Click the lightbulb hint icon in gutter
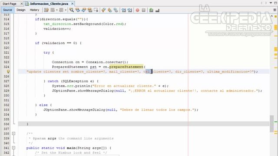The width and height of the screenshot is (278, 156). pos(8,71)
